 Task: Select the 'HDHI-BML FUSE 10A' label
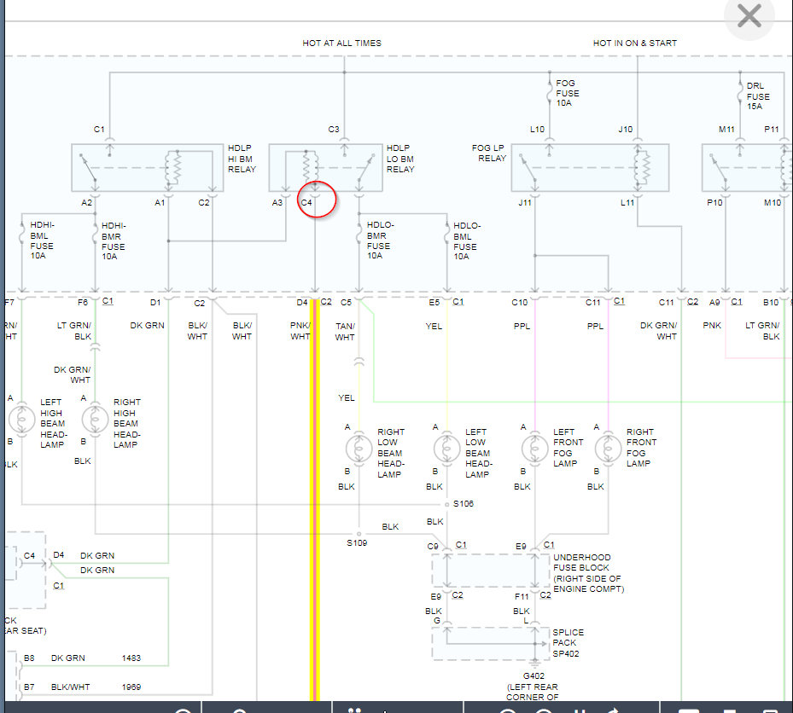click(x=42, y=241)
